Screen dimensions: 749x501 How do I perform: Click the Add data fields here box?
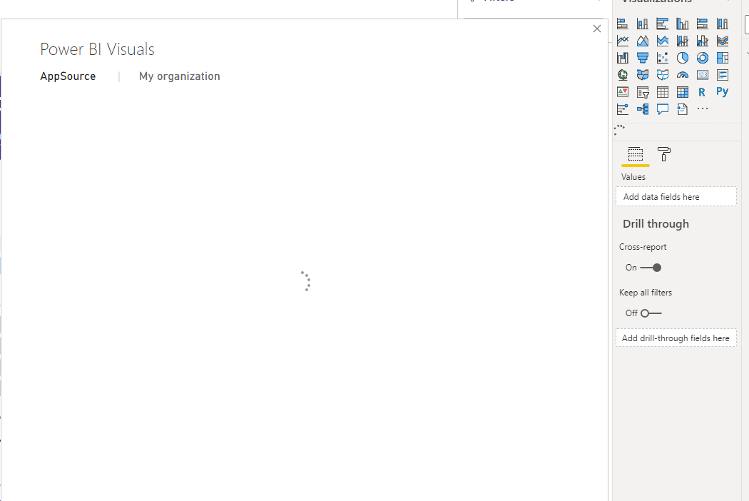[x=676, y=196]
